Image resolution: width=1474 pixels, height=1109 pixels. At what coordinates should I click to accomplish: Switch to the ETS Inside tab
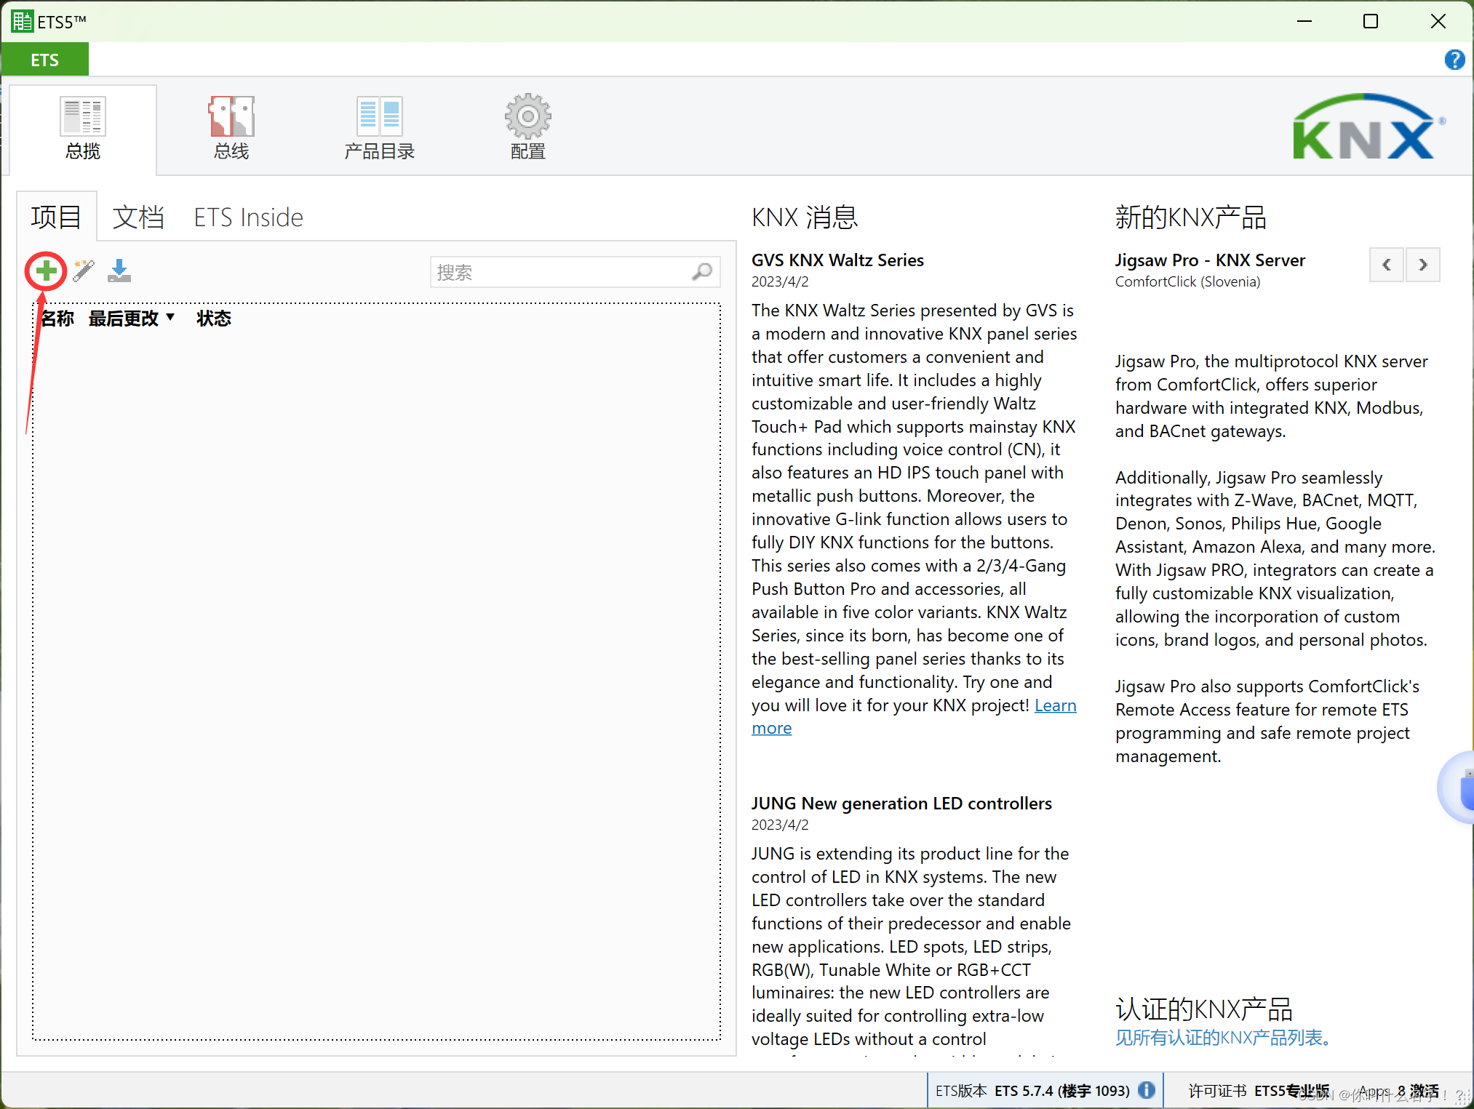tap(248, 217)
